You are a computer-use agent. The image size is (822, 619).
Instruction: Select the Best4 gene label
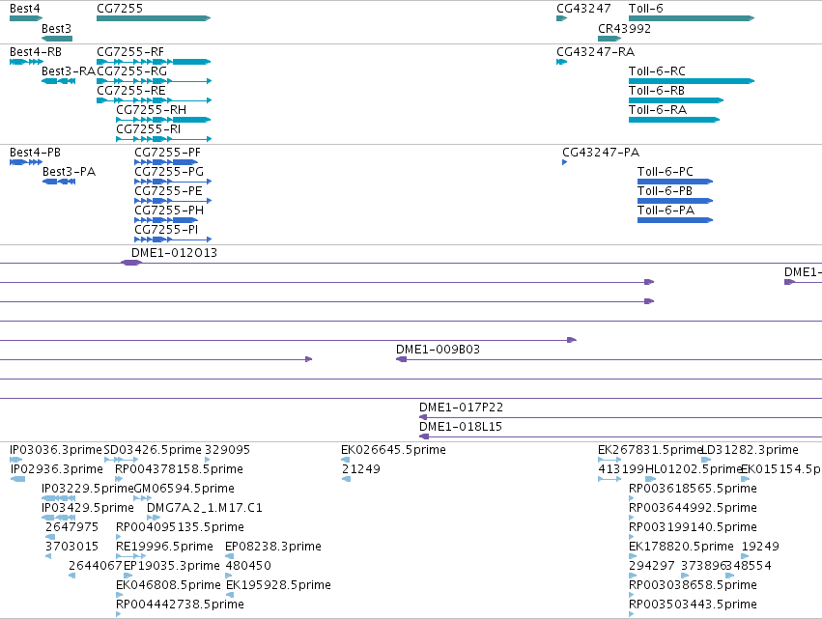tap(25, 9)
